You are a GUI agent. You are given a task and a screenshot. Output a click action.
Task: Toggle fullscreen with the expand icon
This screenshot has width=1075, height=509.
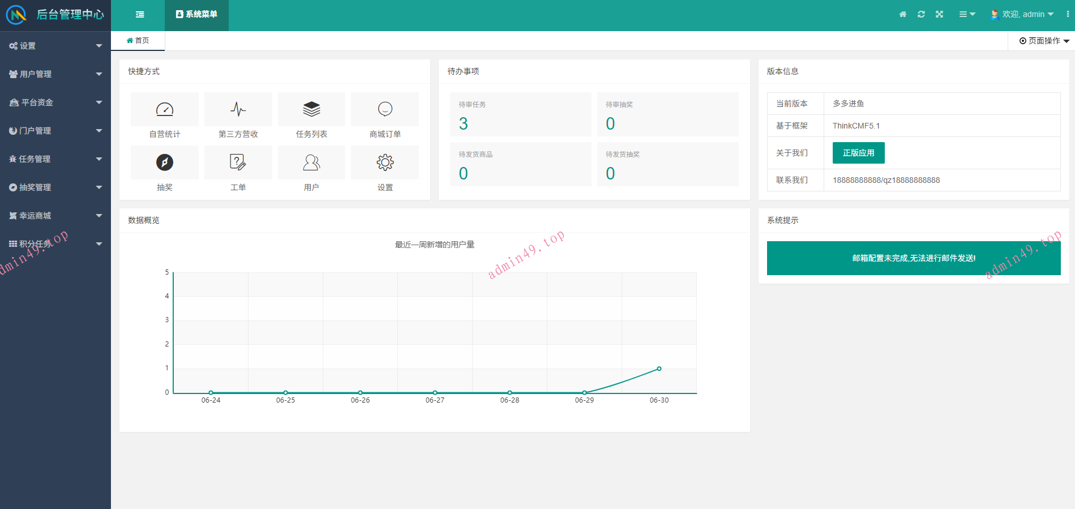[x=939, y=14]
